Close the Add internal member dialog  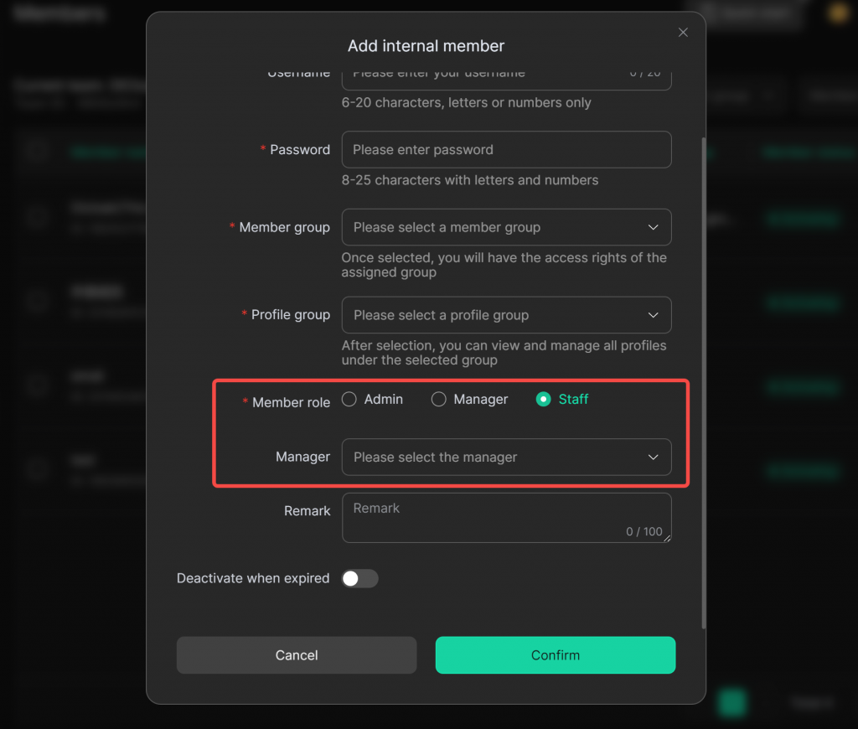[x=683, y=33]
